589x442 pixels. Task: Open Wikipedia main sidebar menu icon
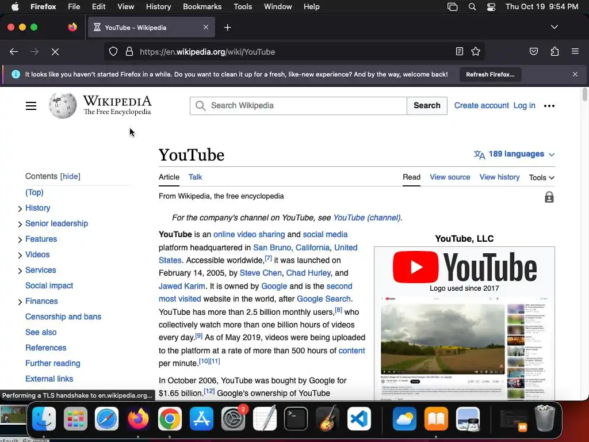[31, 106]
